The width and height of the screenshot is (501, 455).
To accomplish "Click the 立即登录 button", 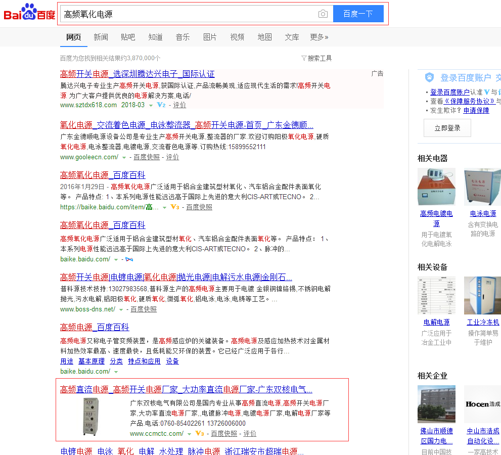I will 447,128.
